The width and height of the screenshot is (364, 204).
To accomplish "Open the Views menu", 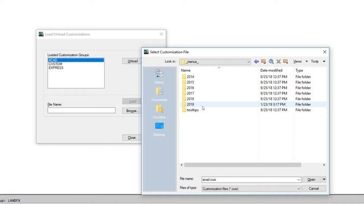I will (x=297, y=62).
